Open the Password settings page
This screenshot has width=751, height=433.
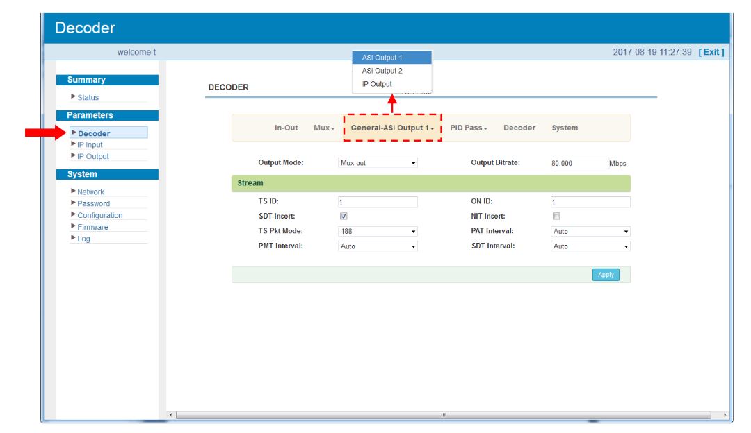(x=93, y=204)
